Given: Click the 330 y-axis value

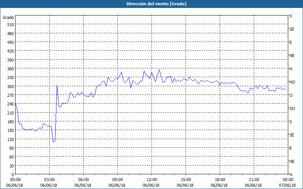Looking at the screenshot, I should point(11,77).
